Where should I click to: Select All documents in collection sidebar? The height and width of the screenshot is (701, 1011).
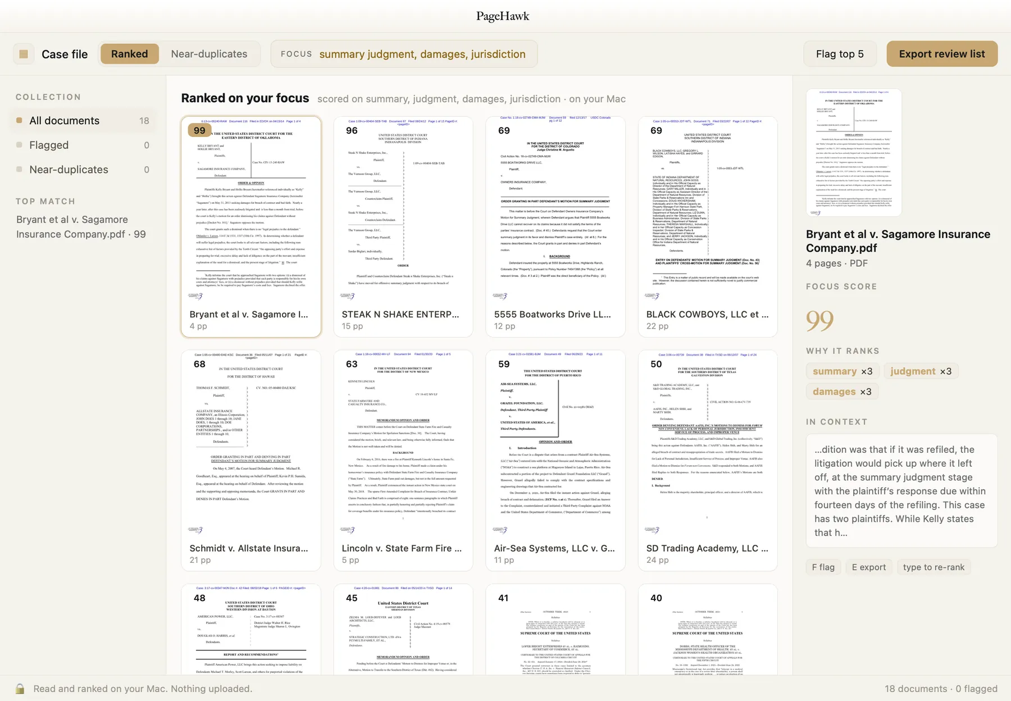(x=83, y=121)
